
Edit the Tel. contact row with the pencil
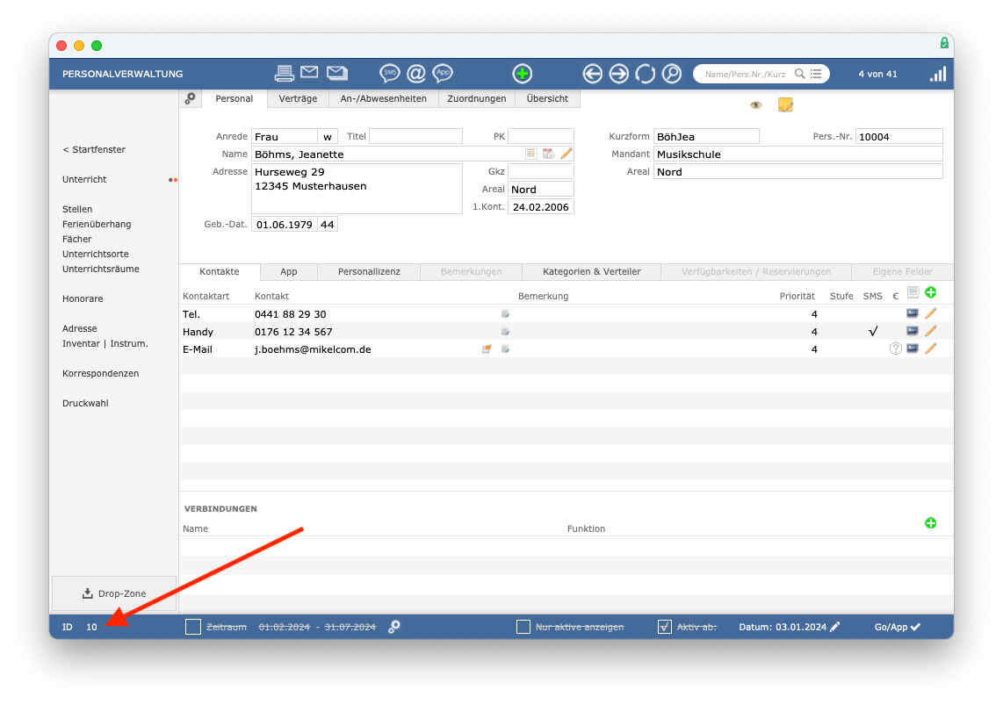(931, 313)
